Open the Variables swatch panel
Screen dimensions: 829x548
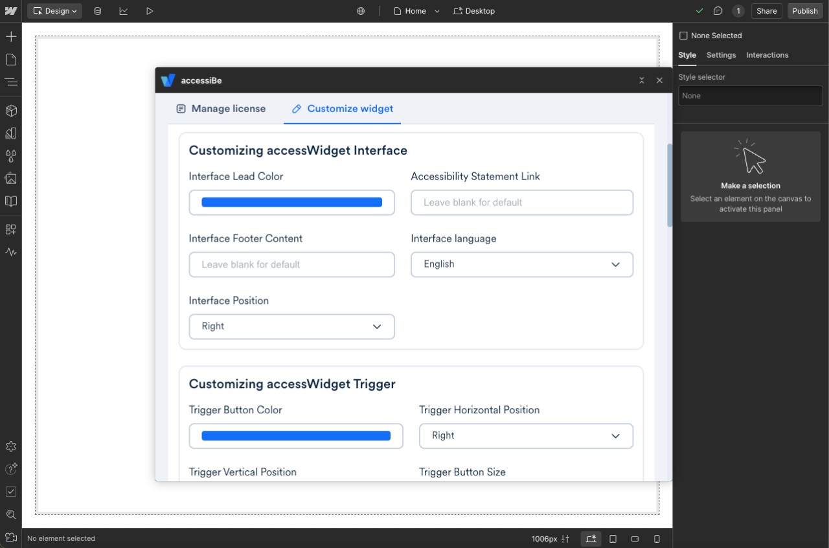tap(11, 133)
